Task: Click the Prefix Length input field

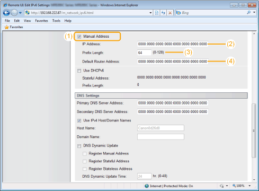Action: tap(144, 53)
